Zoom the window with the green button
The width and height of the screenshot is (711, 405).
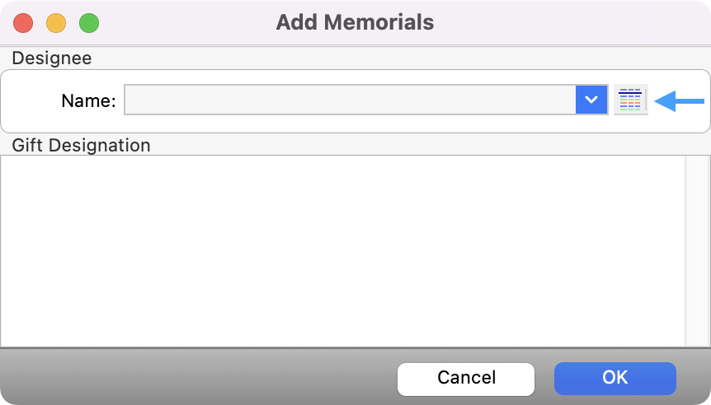point(89,22)
